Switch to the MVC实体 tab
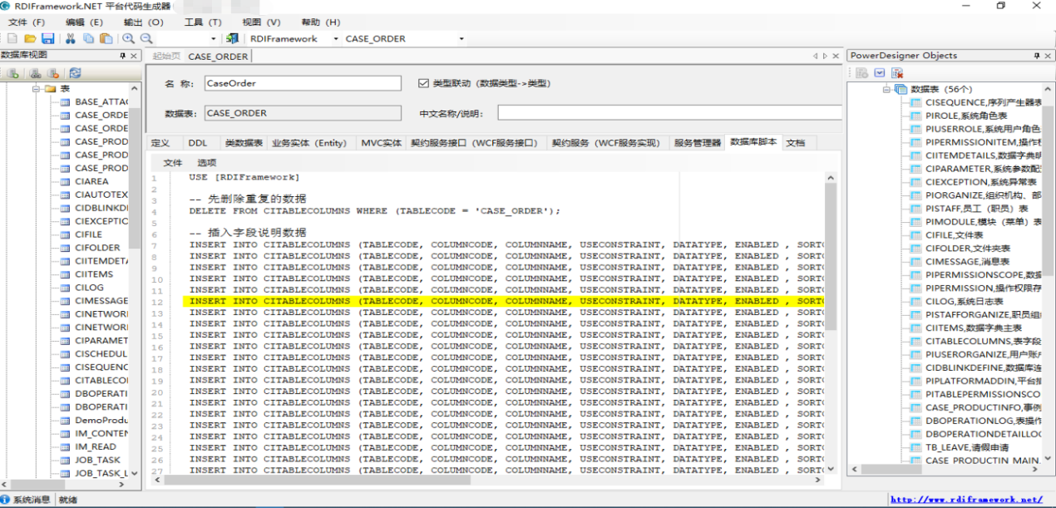 pyautogui.click(x=381, y=143)
